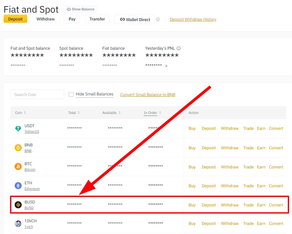Image resolution: width=292 pixels, height=234 pixels.
Task: Click Earn in the ETH row
Action: (x=261, y=186)
